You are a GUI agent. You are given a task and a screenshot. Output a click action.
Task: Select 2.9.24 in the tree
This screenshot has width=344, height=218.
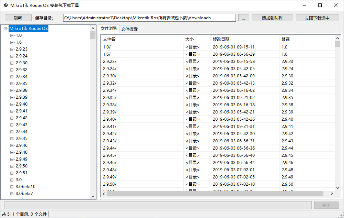click(22, 56)
